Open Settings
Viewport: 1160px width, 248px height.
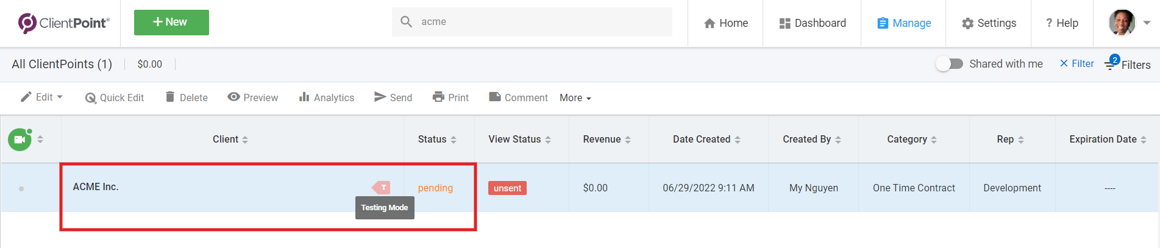click(x=989, y=23)
